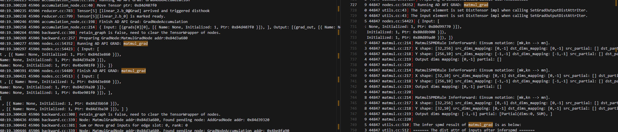The width and height of the screenshot is (618, 132).
Task: Click the left pane's top scrollbar match marker
Action: pos(339,9)
